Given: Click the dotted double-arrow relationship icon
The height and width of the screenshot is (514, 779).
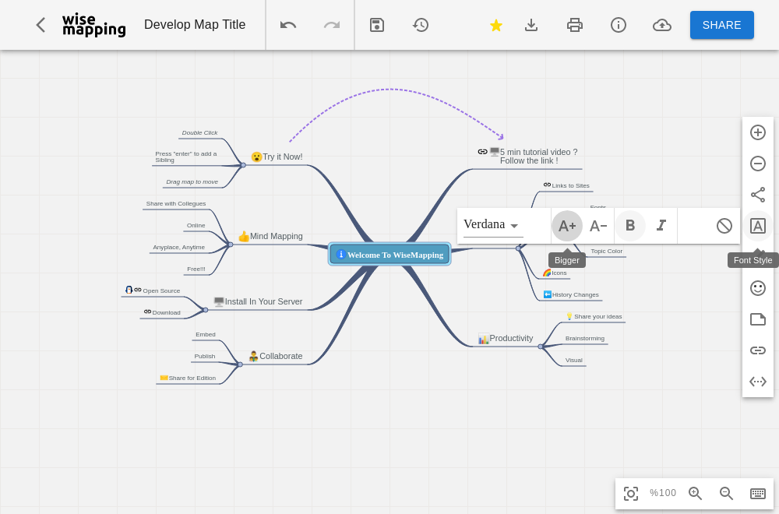Looking at the screenshot, I should [x=758, y=382].
